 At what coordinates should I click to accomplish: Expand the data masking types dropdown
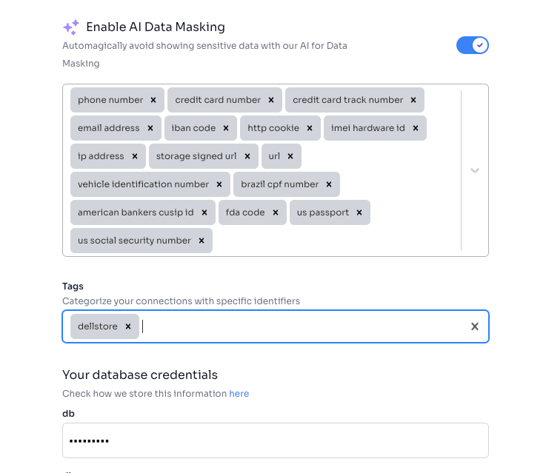point(475,170)
